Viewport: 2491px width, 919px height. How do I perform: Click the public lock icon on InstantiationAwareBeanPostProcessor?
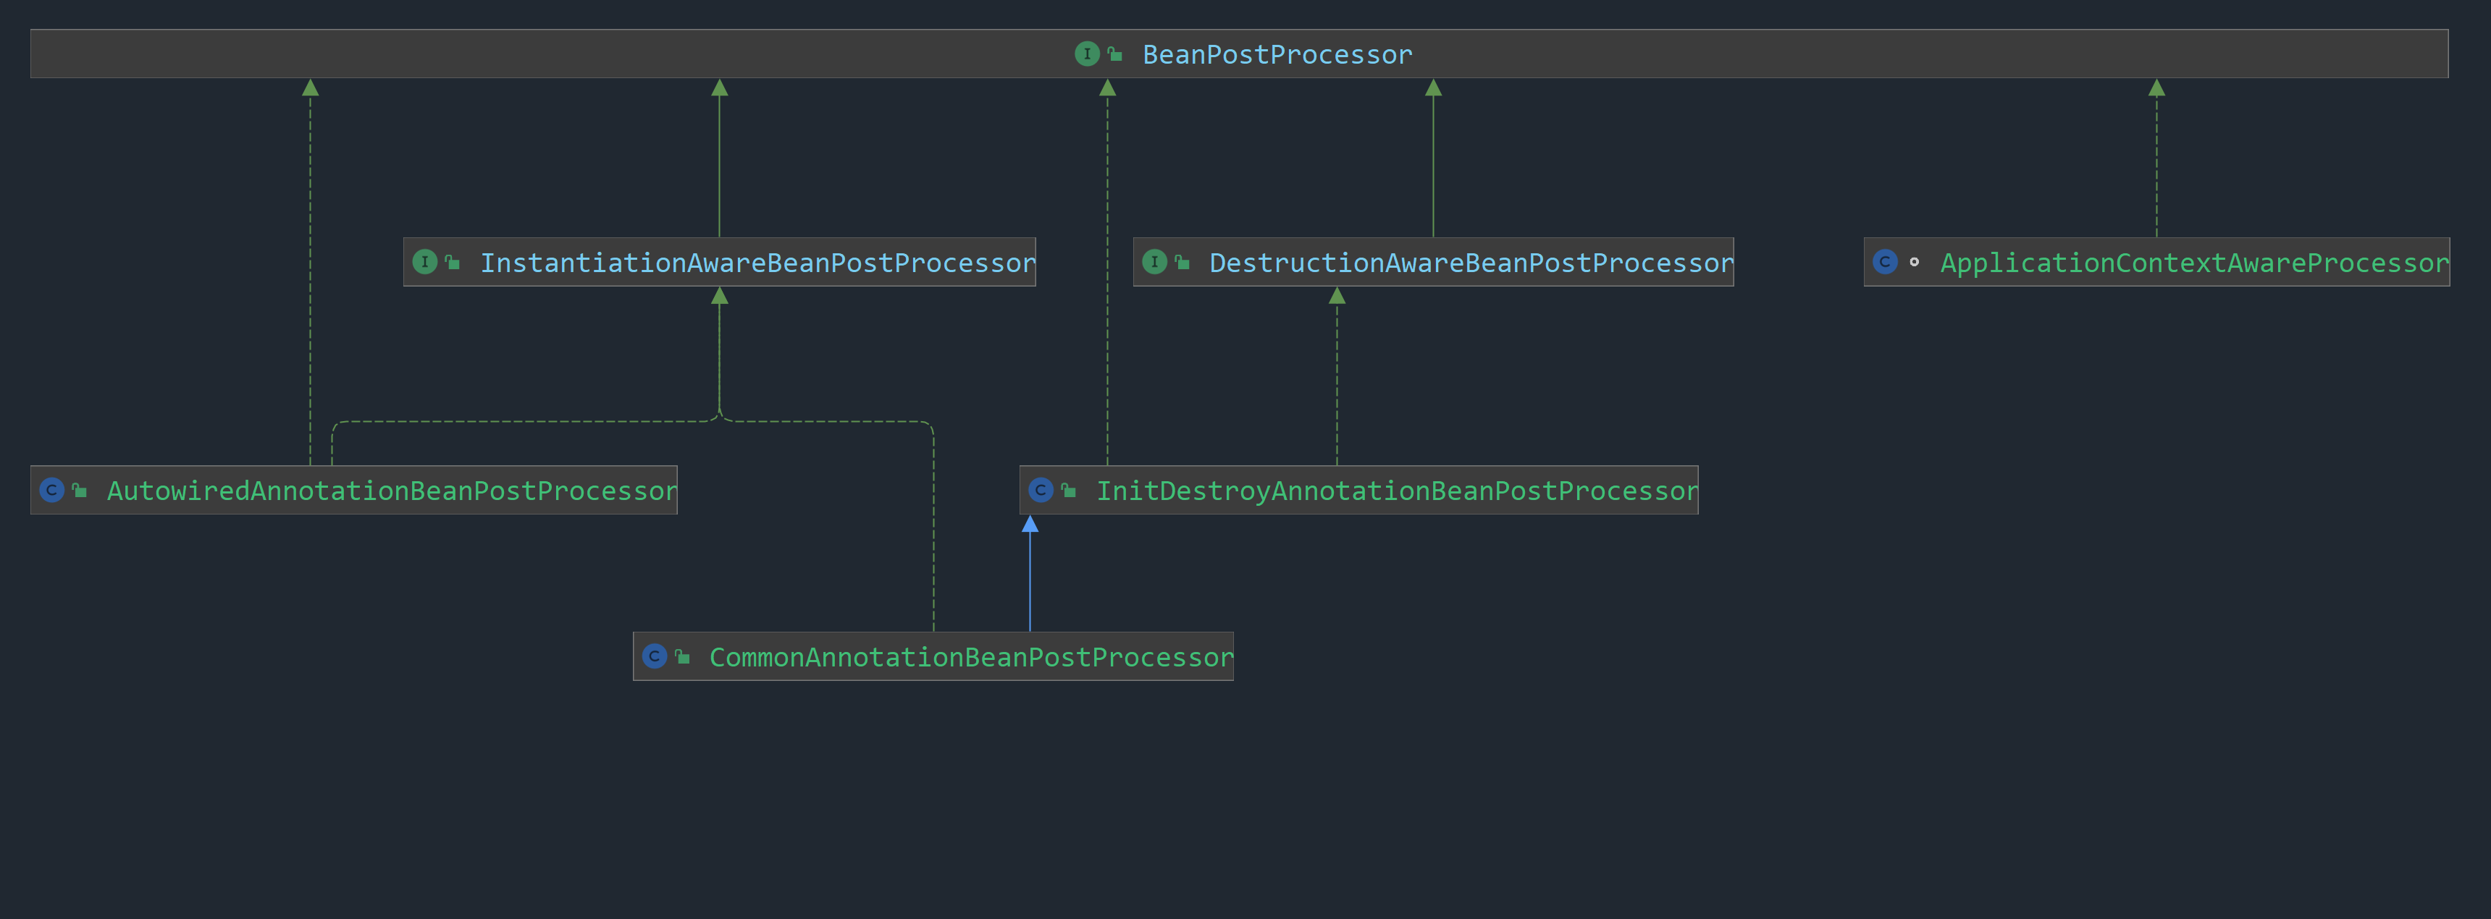click(453, 262)
